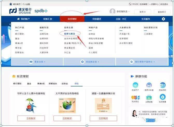This screenshot has height=127, width=174.
Task: Switch to the 保险 product tab
Action: [76, 83]
